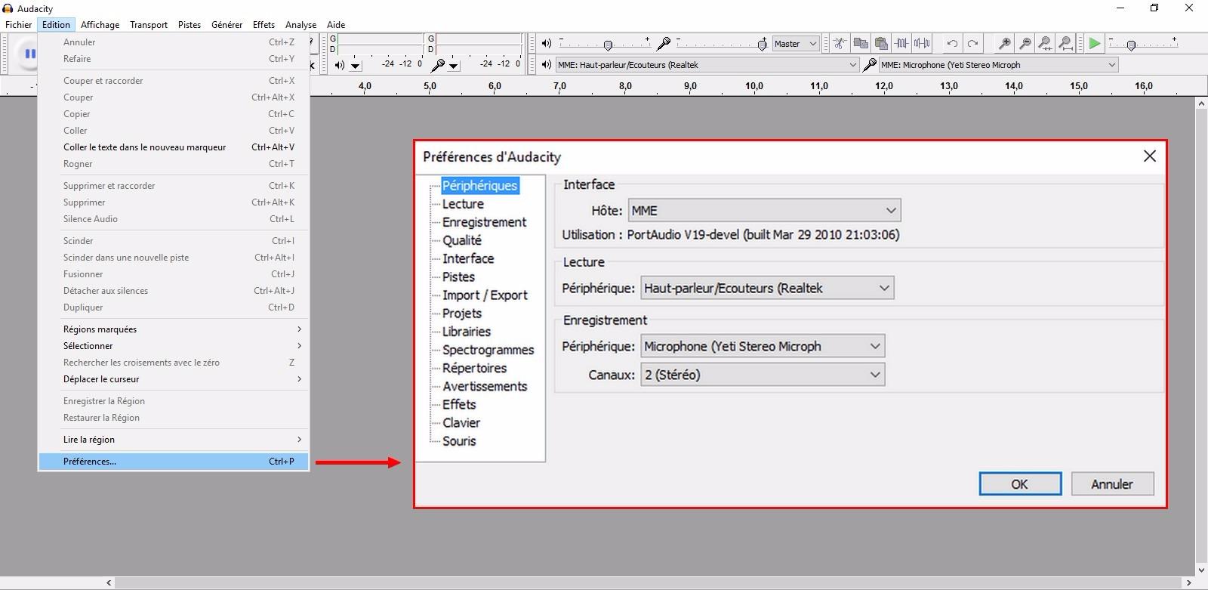Image resolution: width=1208 pixels, height=590 pixels.
Task: Select Qualité in preferences tree
Action: point(462,240)
